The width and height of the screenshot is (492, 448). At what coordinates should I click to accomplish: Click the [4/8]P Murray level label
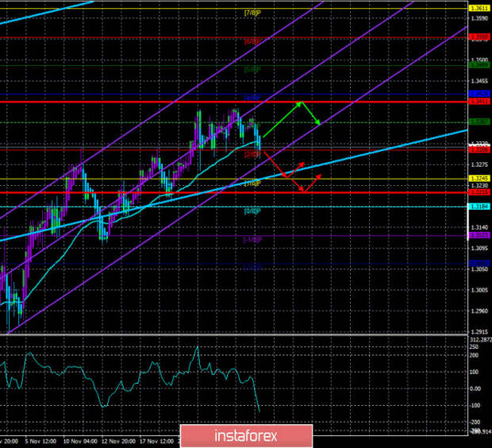click(252, 98)
